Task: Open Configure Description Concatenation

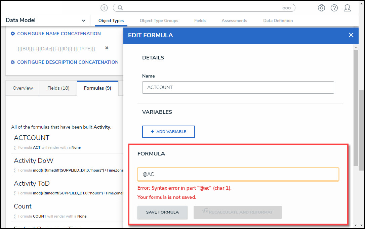Action: [x=65, y=62]
